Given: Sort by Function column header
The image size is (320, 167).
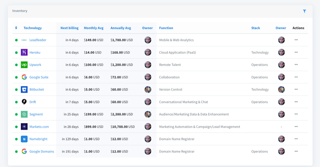Looking at the screenshot, I should [166, 28].
